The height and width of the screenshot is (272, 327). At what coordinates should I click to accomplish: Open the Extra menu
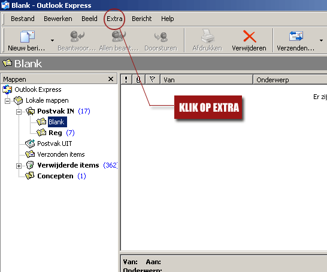[x=114, y=19]
